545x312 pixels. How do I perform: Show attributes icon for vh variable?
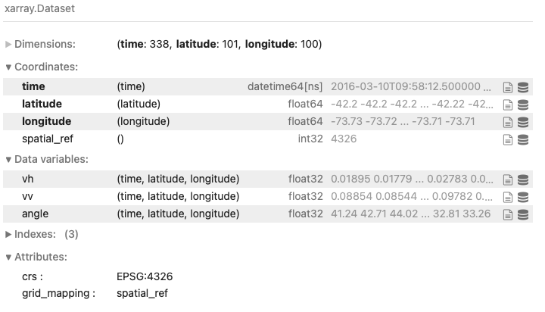(507, 179)
